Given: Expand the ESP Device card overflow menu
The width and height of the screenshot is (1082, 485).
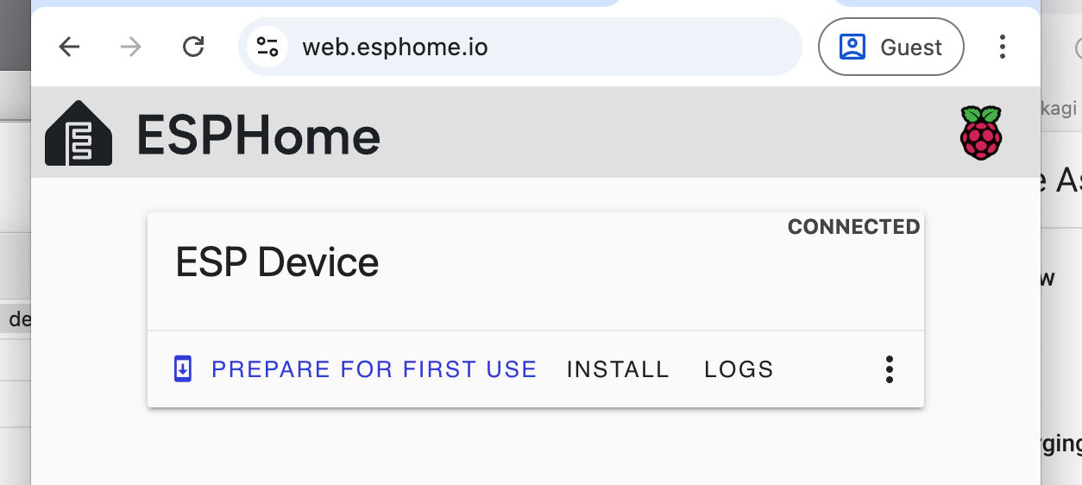Looking at the screenshot, I should click(889, 369).
